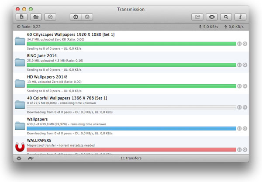Select the '60 Cityscapes Wallpapers 1920 X 1080 [Set 1]' title
262x182 pixels.
71,34
